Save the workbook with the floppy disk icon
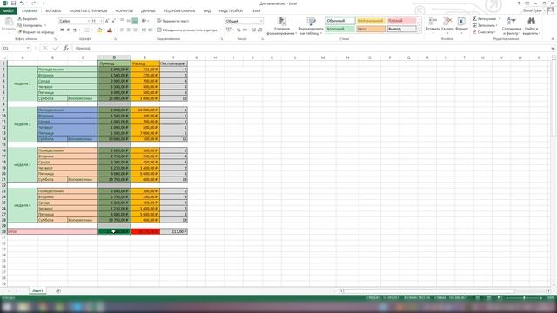This screenshot has width=557, height=313. [x=14, y=3]
